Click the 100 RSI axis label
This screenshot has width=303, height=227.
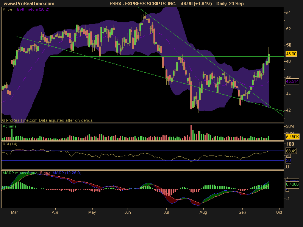tap(290, 144)
